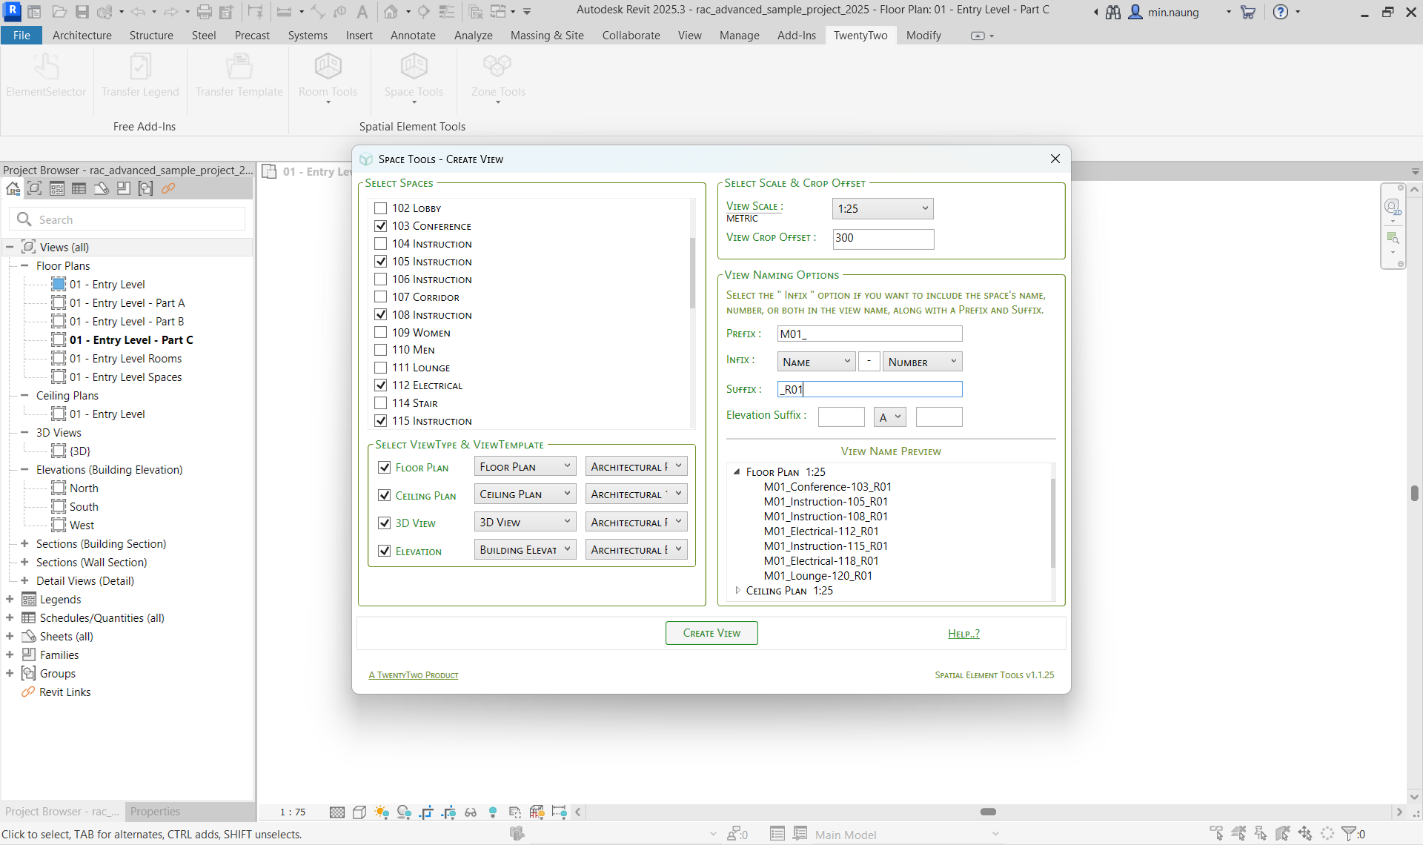This screenshot has width=1423, height=845.
Task: Disable the Ceiling Plan view type checkbox
Action: point(384,495)
